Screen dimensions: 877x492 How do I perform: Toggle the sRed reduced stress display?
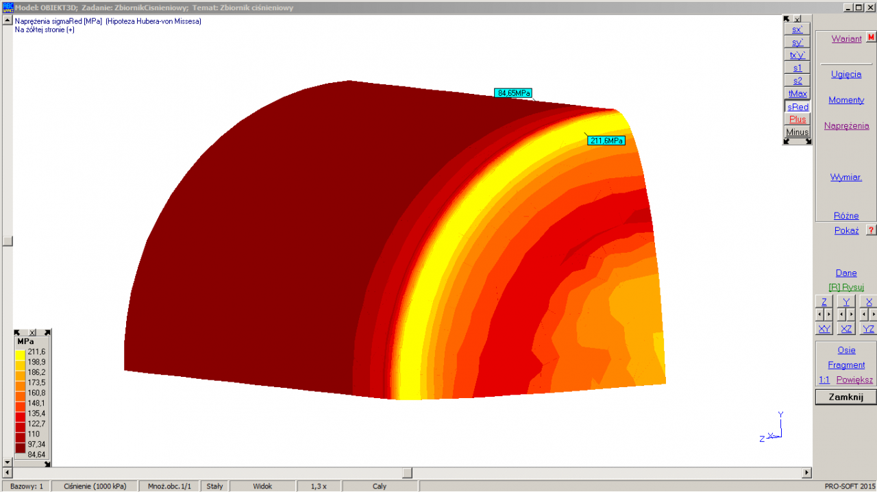click(797, 107)
